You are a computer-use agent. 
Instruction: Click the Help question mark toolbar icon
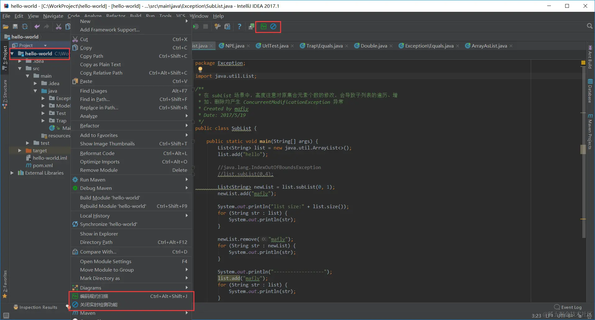239,26
